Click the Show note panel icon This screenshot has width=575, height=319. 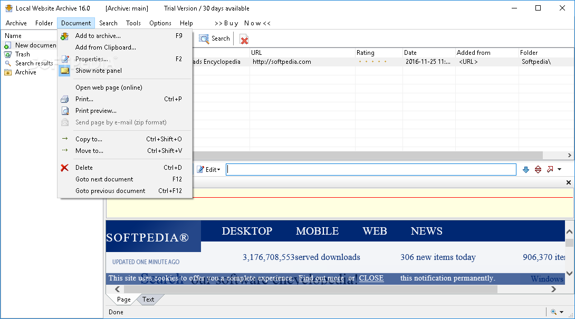click(65, 71)
